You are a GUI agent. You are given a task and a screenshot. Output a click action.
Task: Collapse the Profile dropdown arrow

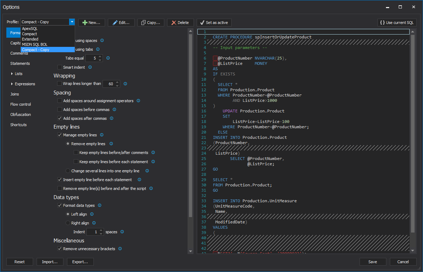(72, 22)
